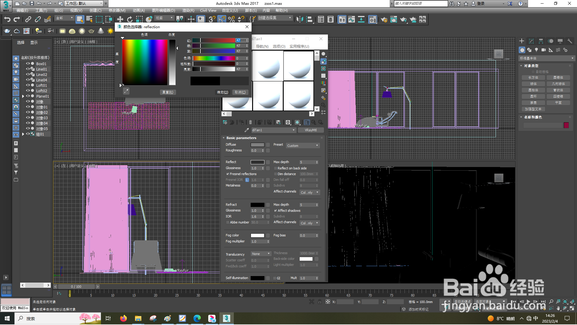Open the 渲染(R) menu
The width and height of the screenshot is (577, 325).
tap(188, 11)
